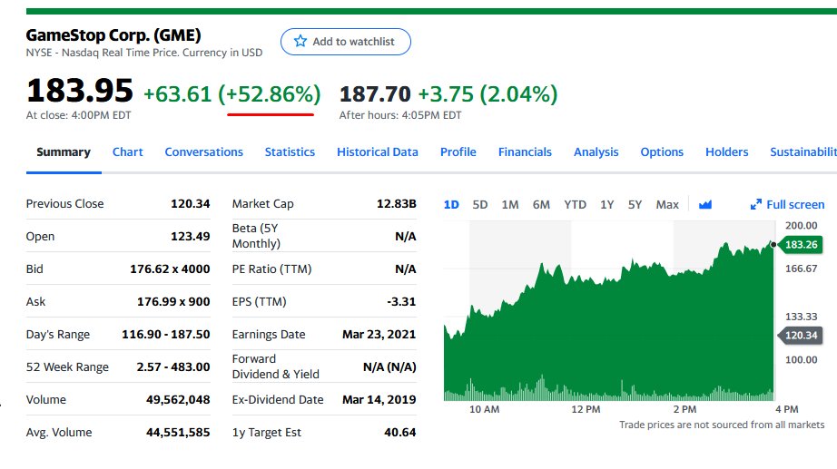
Task: Click the 12 PM label on chart axis
Action: point(586,409)
